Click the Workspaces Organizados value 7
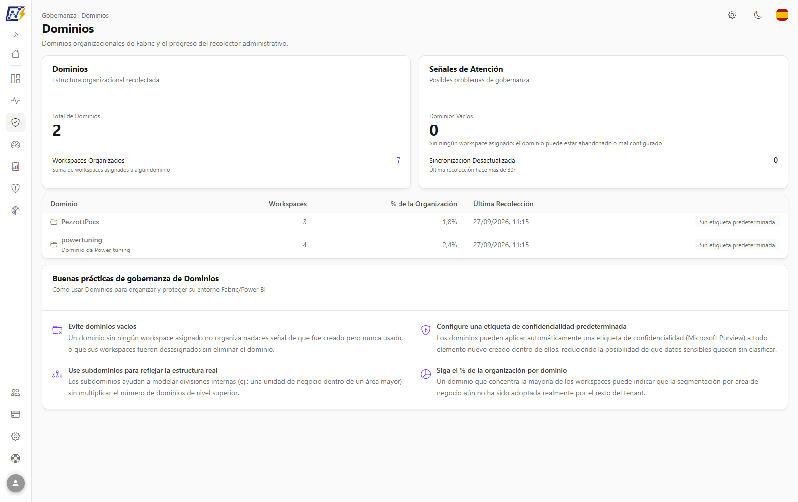This screenshot has height=502, width=798. pyautogui.click(x=399, y=160)
